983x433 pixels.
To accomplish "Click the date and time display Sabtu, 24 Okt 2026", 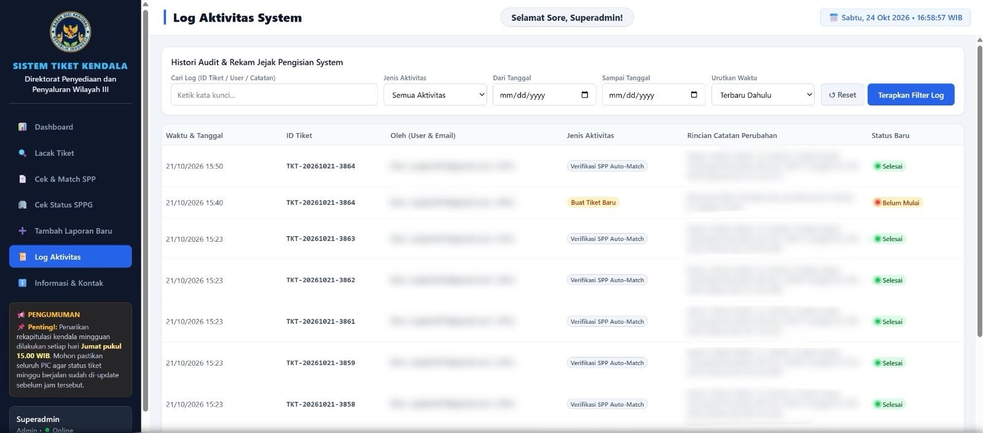I will [895, 18].
